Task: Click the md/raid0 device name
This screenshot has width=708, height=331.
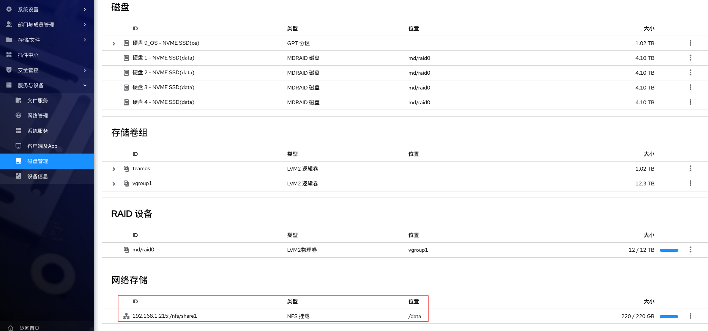Action: point(143,249)
